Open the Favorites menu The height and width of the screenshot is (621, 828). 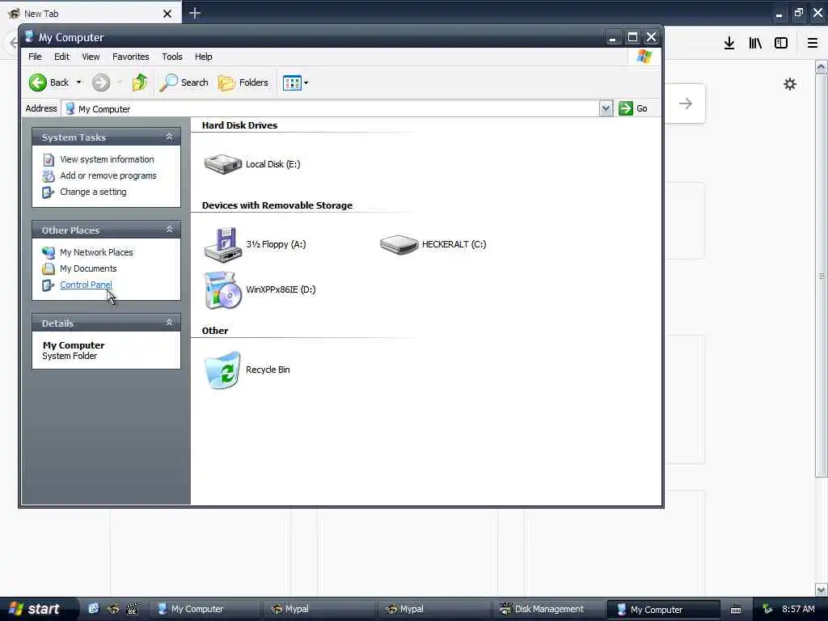[x=130, y=57]
